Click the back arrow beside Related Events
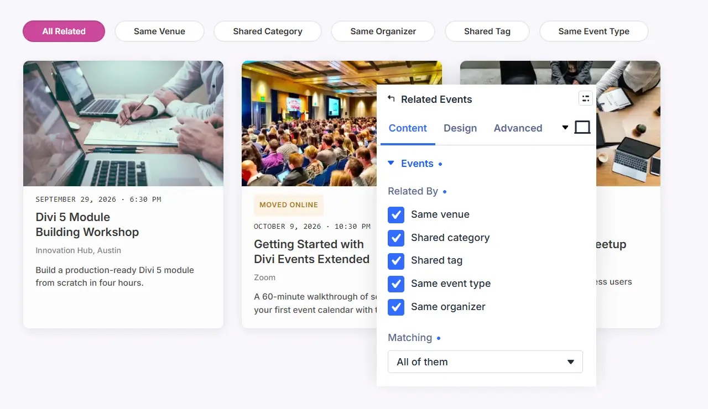Screen dimensions: 708x409 click(391, 99)
